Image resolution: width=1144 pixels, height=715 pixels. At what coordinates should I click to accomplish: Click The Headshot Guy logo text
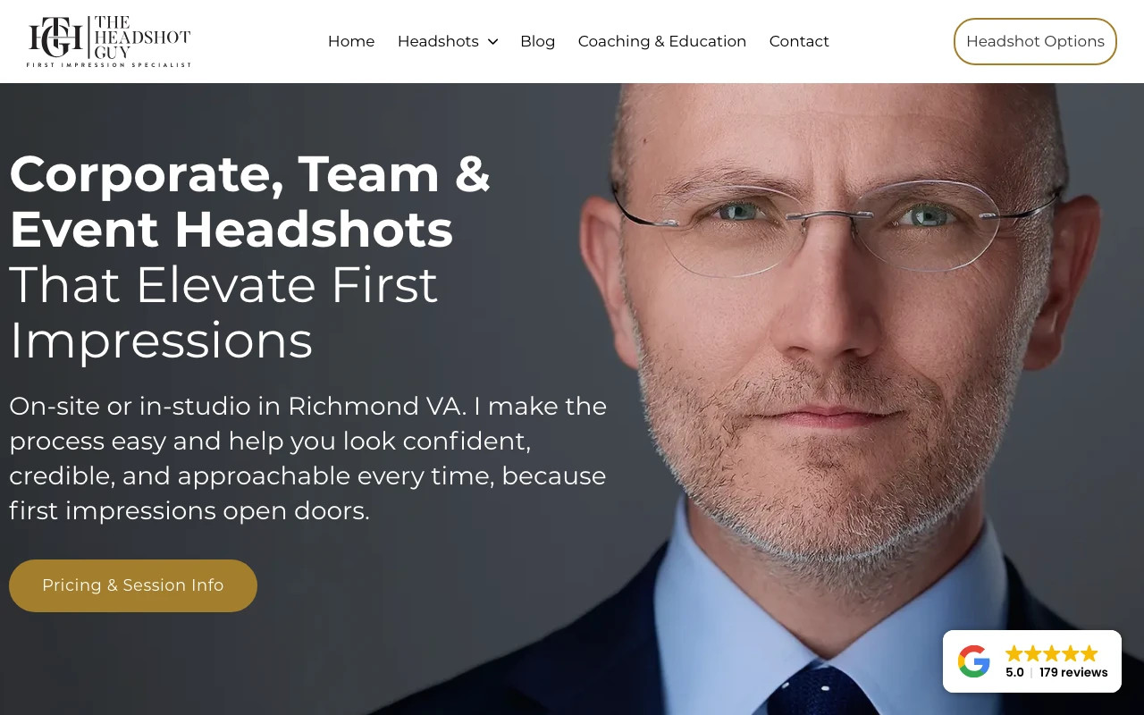tap(141, 37)
